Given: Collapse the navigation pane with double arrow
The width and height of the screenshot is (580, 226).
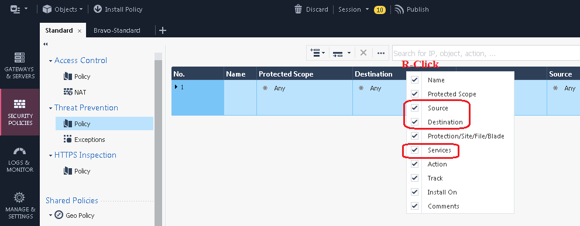Looking at the screenshot, I should [46, 44].
